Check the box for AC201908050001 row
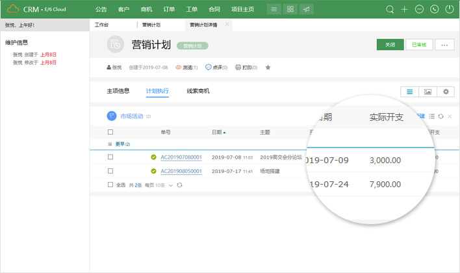The image size is (460, 273). pyautogui.click(x=110, y=171)
